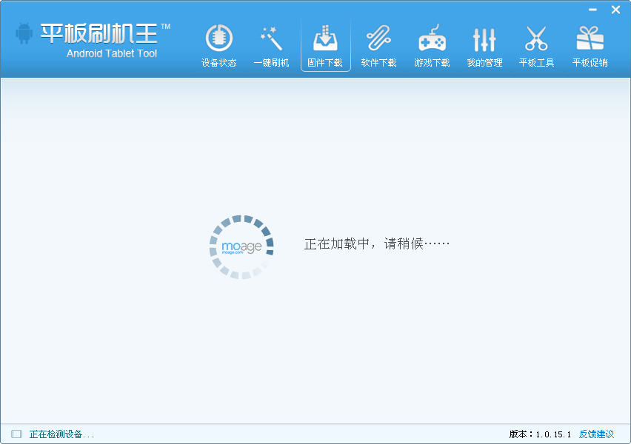Click the version number 1.0.15.1 text
Viewport: 631px width, 444px height.
coord(553,434)
